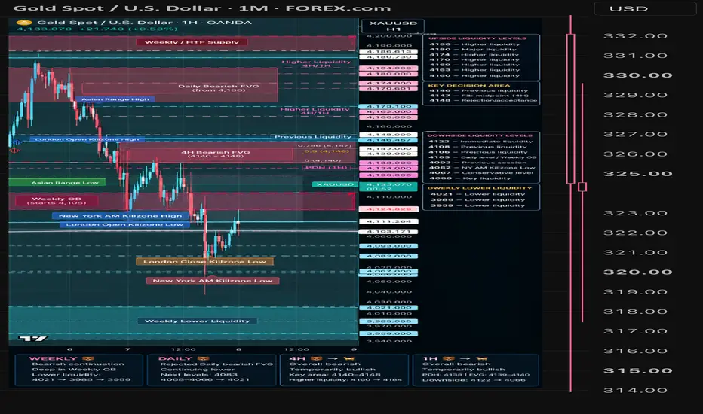Screen dimensions: 703x414
Task: Click the gold coin symbol icon
Action: pos(24,23)
